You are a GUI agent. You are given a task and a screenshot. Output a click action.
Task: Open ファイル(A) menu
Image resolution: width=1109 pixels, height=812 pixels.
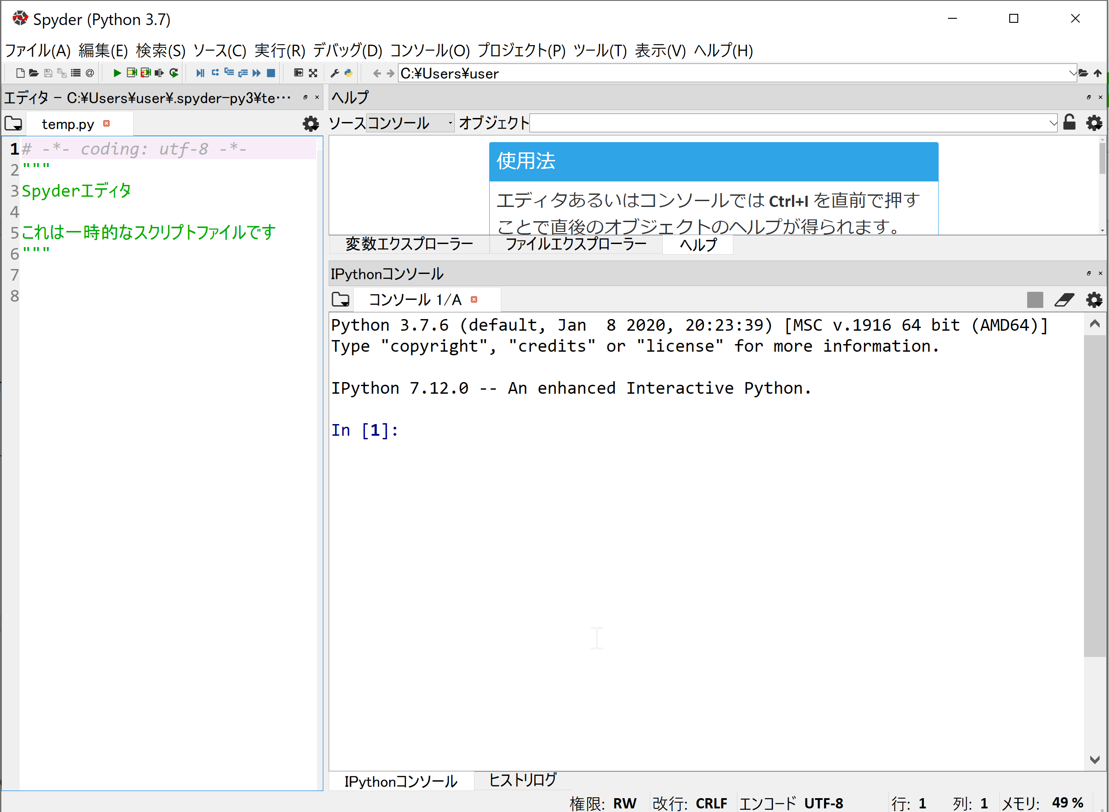(x=38, y=50)
